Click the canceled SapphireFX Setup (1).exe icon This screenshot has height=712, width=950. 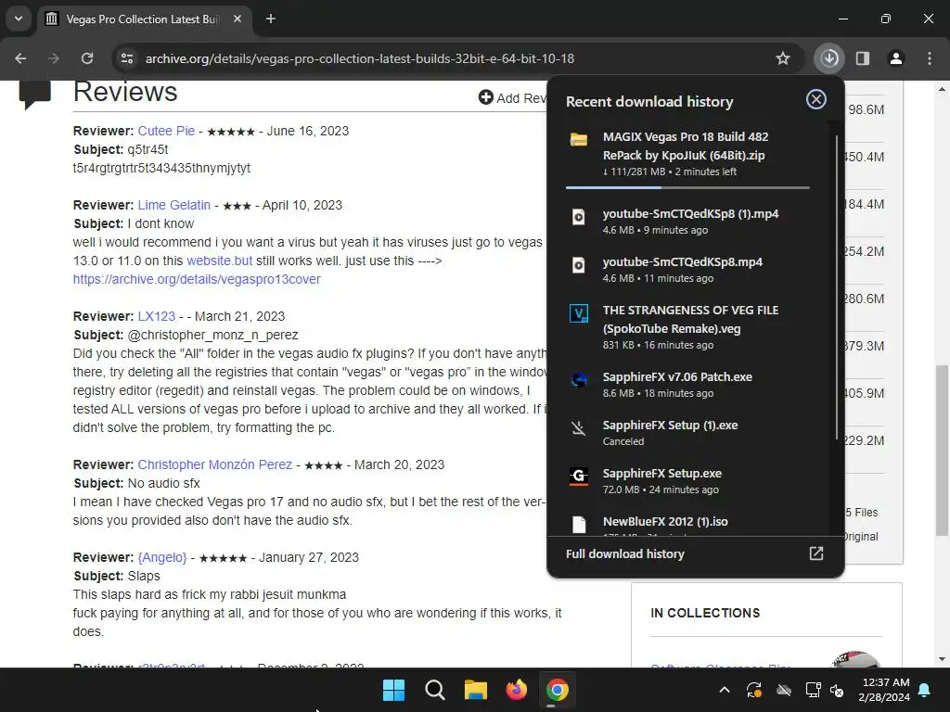point(579,428)
